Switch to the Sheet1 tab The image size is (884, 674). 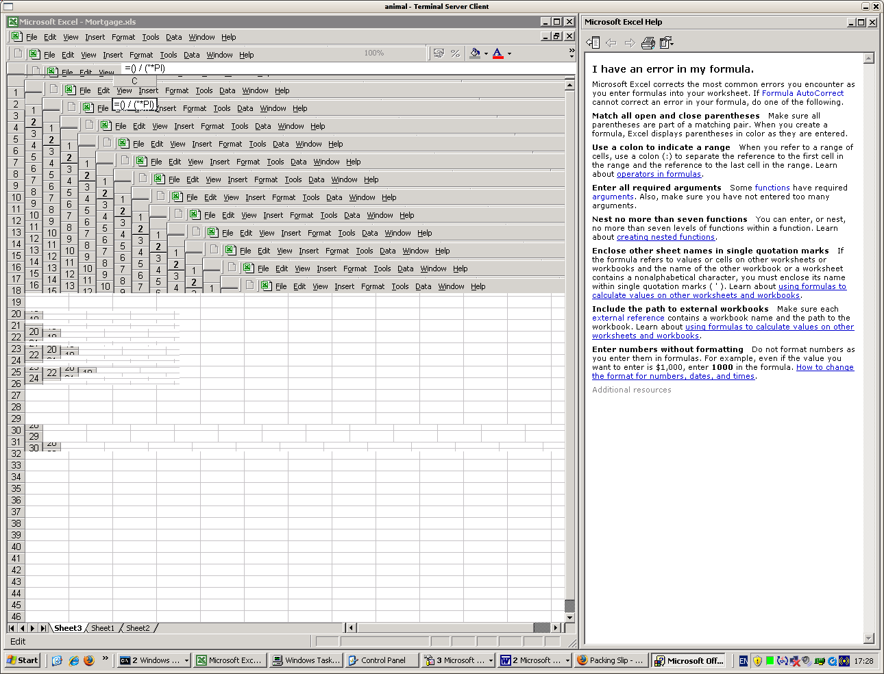pyautogui.click(x=103, y=628)
